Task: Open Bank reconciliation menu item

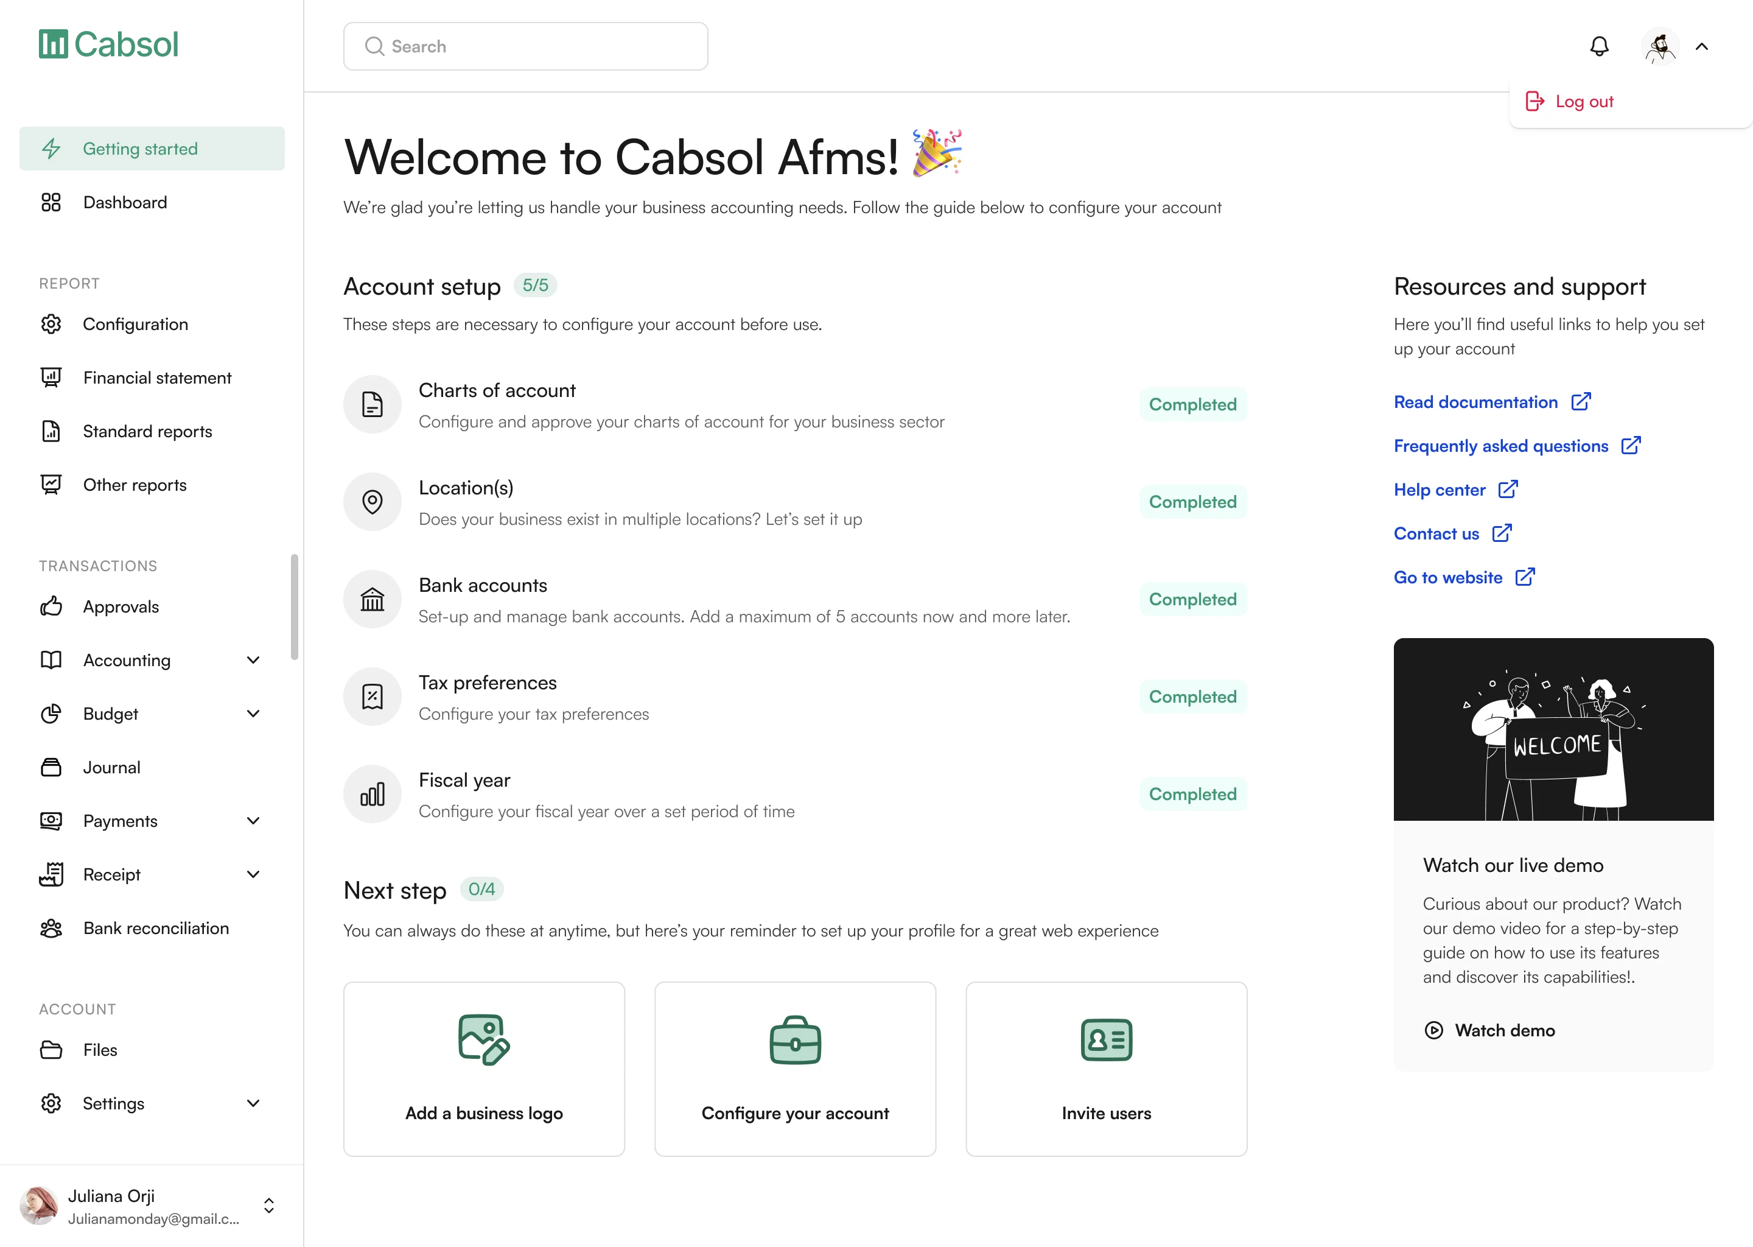Action: (156, 929)
